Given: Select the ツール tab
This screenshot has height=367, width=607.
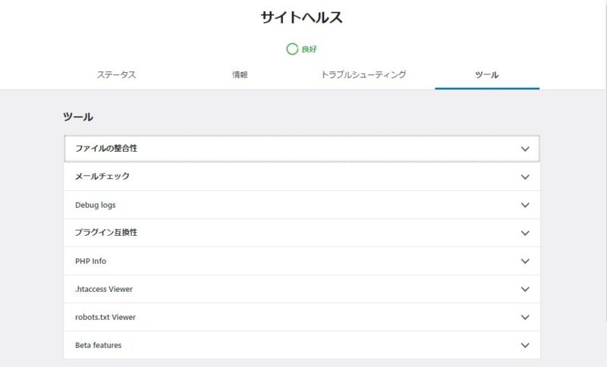Looking at the screenshot, I should 487,74.
